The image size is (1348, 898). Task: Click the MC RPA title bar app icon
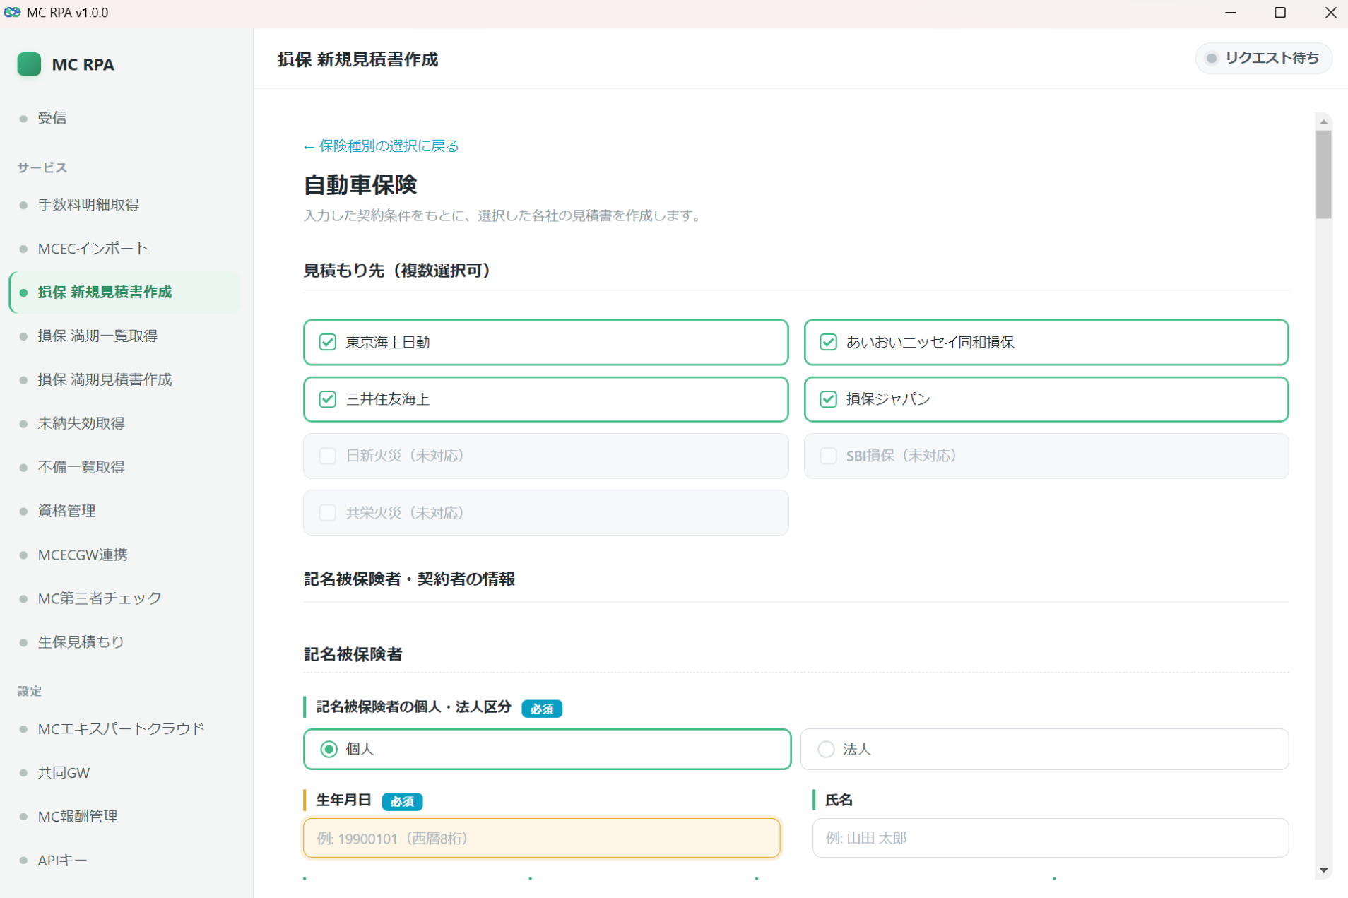click(x=12, y=13)
